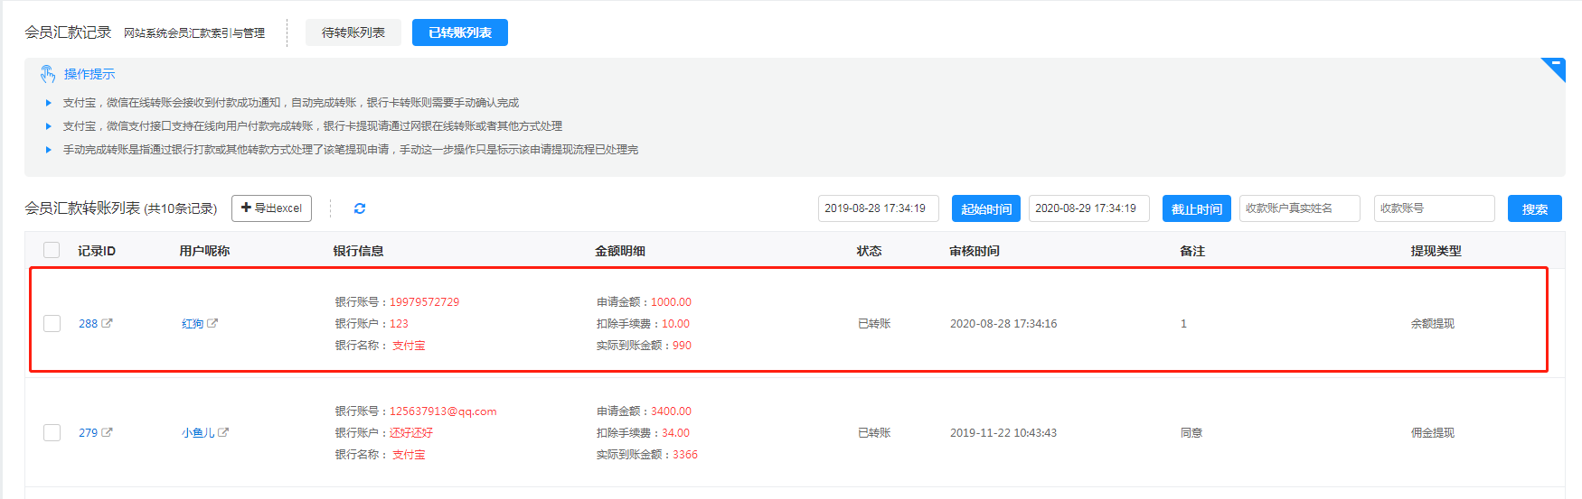Viewport: 1582px width, 499px height.
Task: Click into the 收款账号 input field
Action: coord(1434,208)
